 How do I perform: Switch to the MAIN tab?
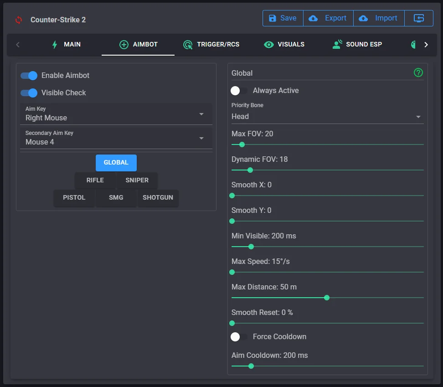click(67, 45)
